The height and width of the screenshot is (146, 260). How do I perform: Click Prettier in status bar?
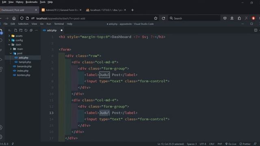pos(245,144)
